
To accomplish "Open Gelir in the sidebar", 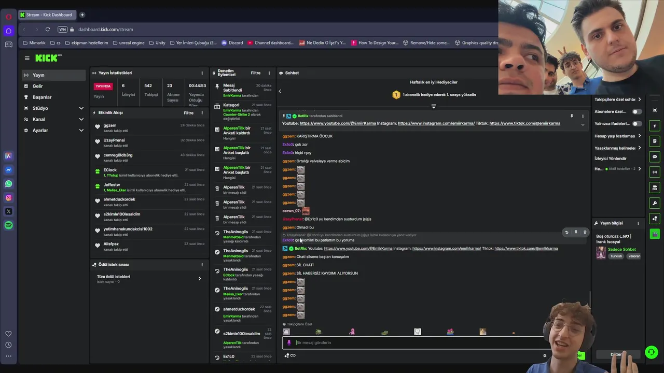I will tap(53, 86).
